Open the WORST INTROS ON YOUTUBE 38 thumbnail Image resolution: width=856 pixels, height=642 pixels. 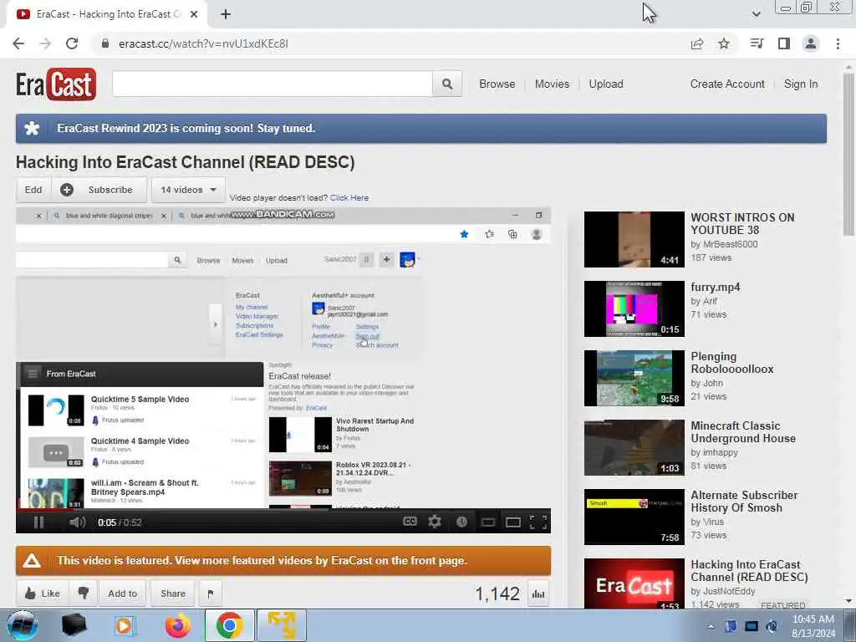click(x=634, y=240)
